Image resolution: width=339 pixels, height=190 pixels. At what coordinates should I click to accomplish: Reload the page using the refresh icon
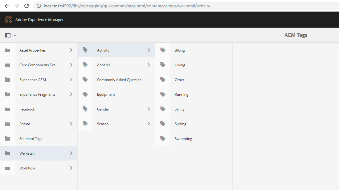[x=27, y=6]
